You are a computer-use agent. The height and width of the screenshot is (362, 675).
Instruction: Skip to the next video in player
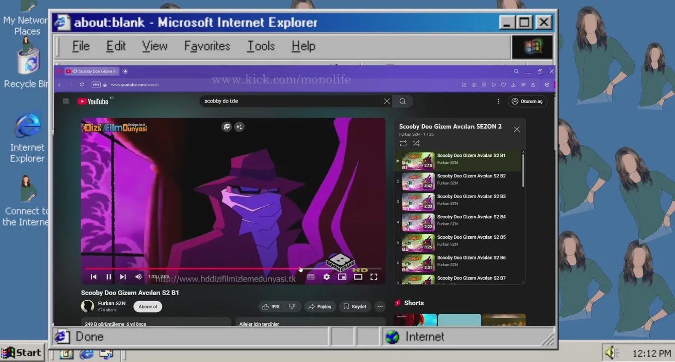[123, 277]
